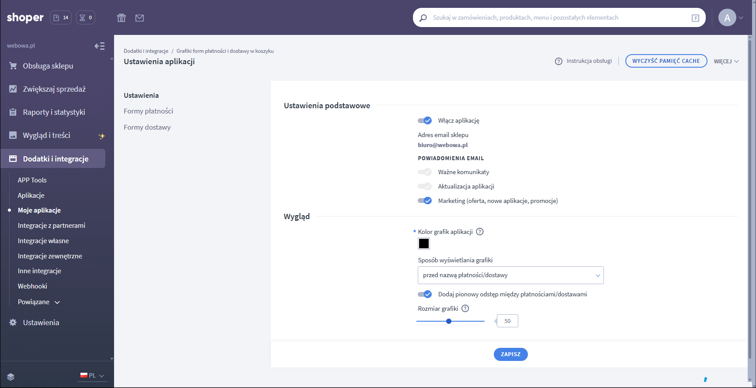Click the layers icon at sidebar bottom
The height and width of the screenshot is (388, 756).
pos(11,377)
